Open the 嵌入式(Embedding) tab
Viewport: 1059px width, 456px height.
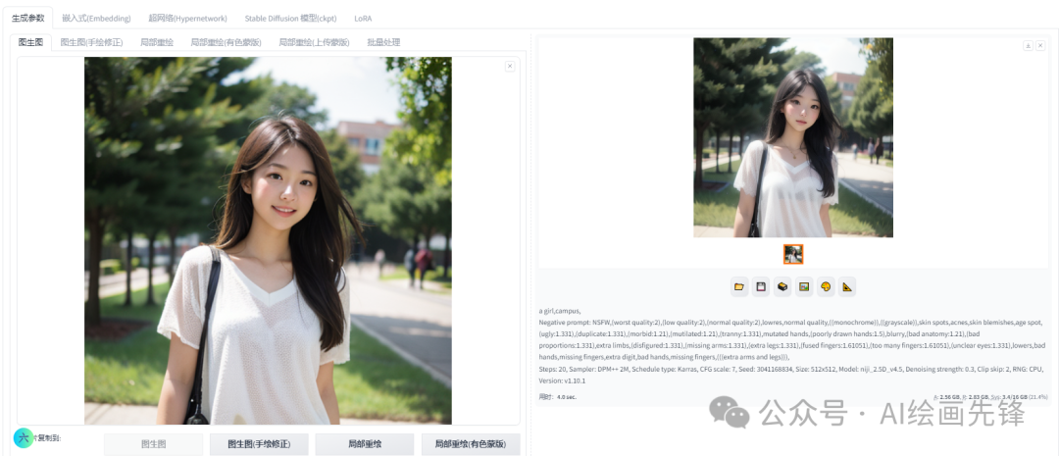pyautogui.click(x=96, y=19)
